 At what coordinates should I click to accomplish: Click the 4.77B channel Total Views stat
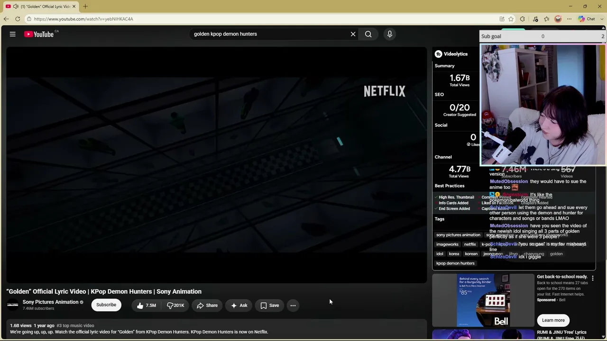(x=459, y=171)
